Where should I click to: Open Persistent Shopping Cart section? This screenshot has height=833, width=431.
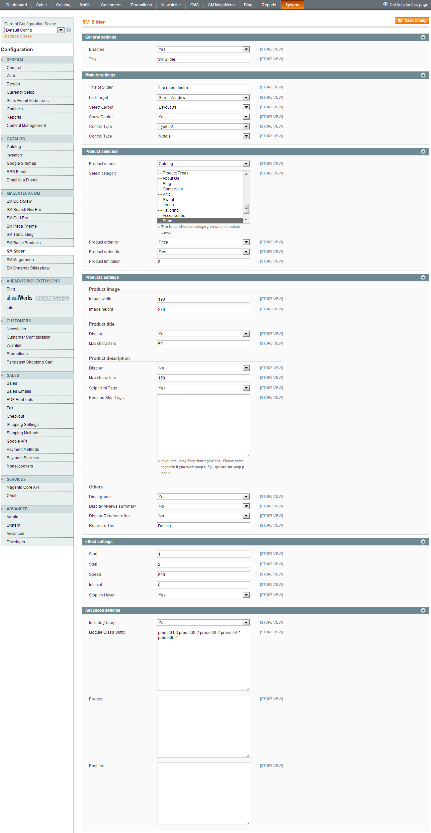tap(37, 362)
